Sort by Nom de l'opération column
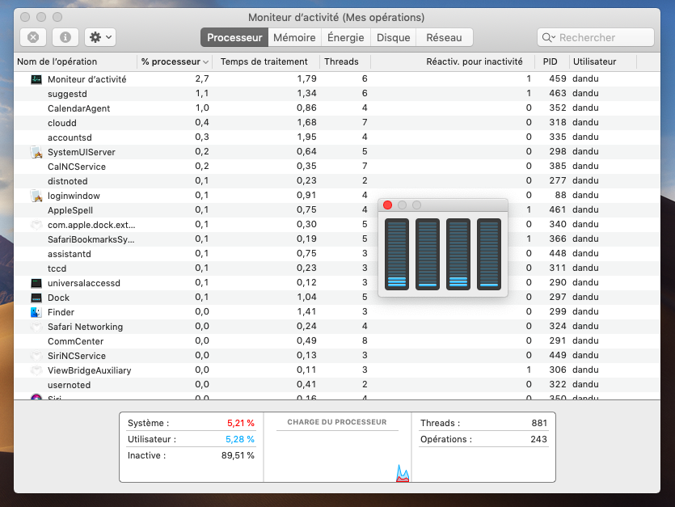 pyautogui.click(x=75, y=61)
